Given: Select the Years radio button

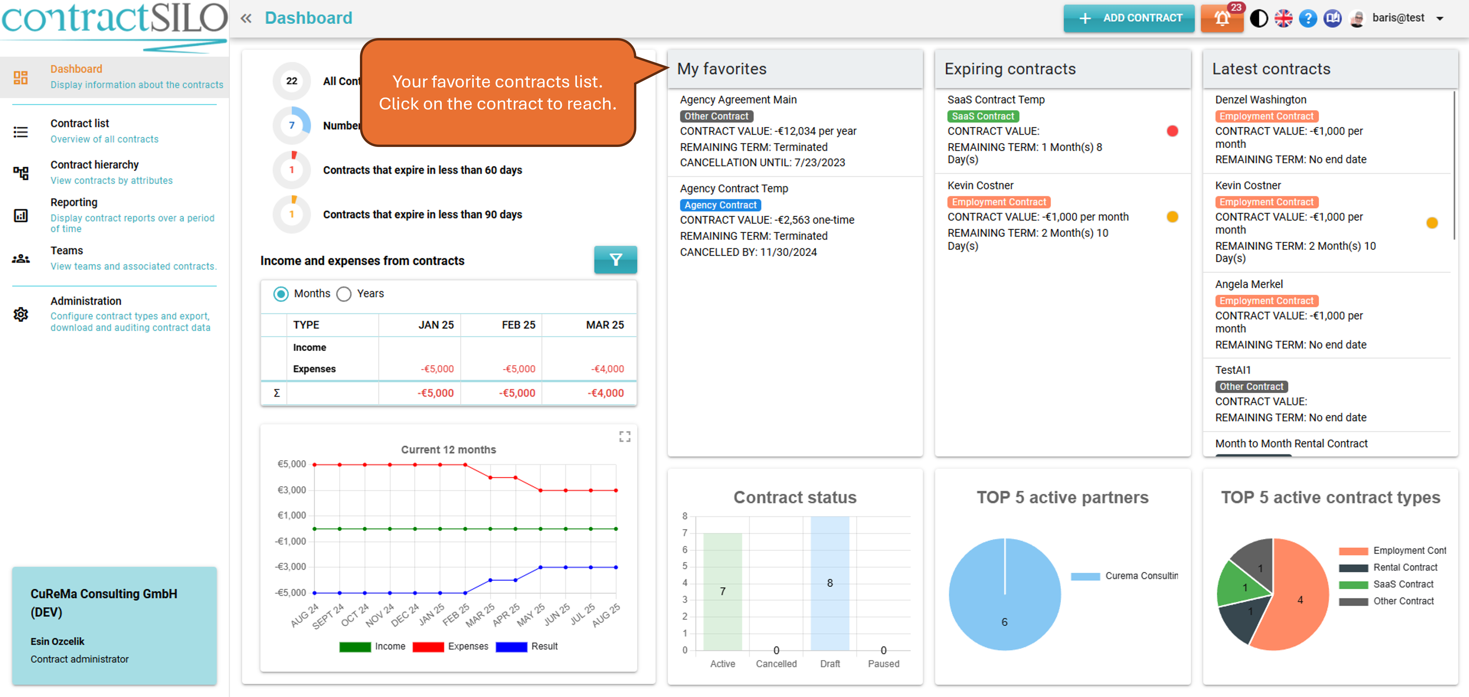Looking at the screenshot, I should pos(344,294).
